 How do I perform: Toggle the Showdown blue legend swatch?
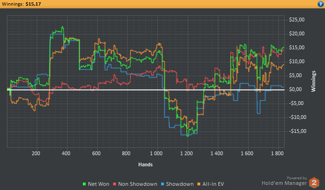coord(162,184)
